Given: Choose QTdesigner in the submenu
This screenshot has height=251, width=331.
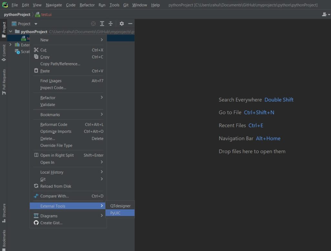Looking at the screenshot, I should pyautogui.click(x=120, y=206).
